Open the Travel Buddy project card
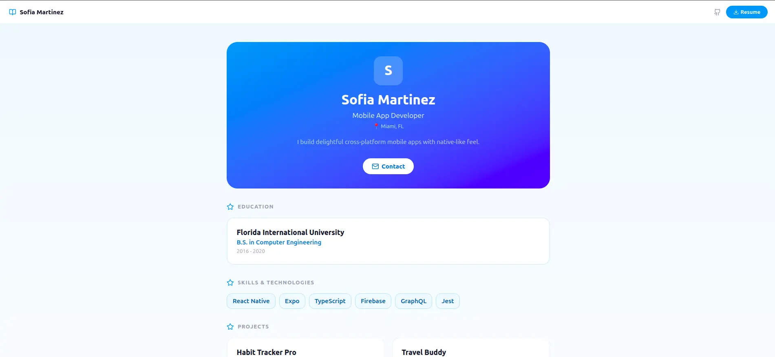This screenshot has width=775, height=357. (x=471, y=348)
